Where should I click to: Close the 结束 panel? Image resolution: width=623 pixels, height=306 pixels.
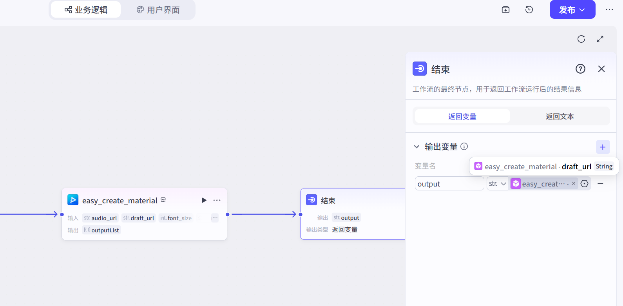pyautogui.click(x=601, y=69)
